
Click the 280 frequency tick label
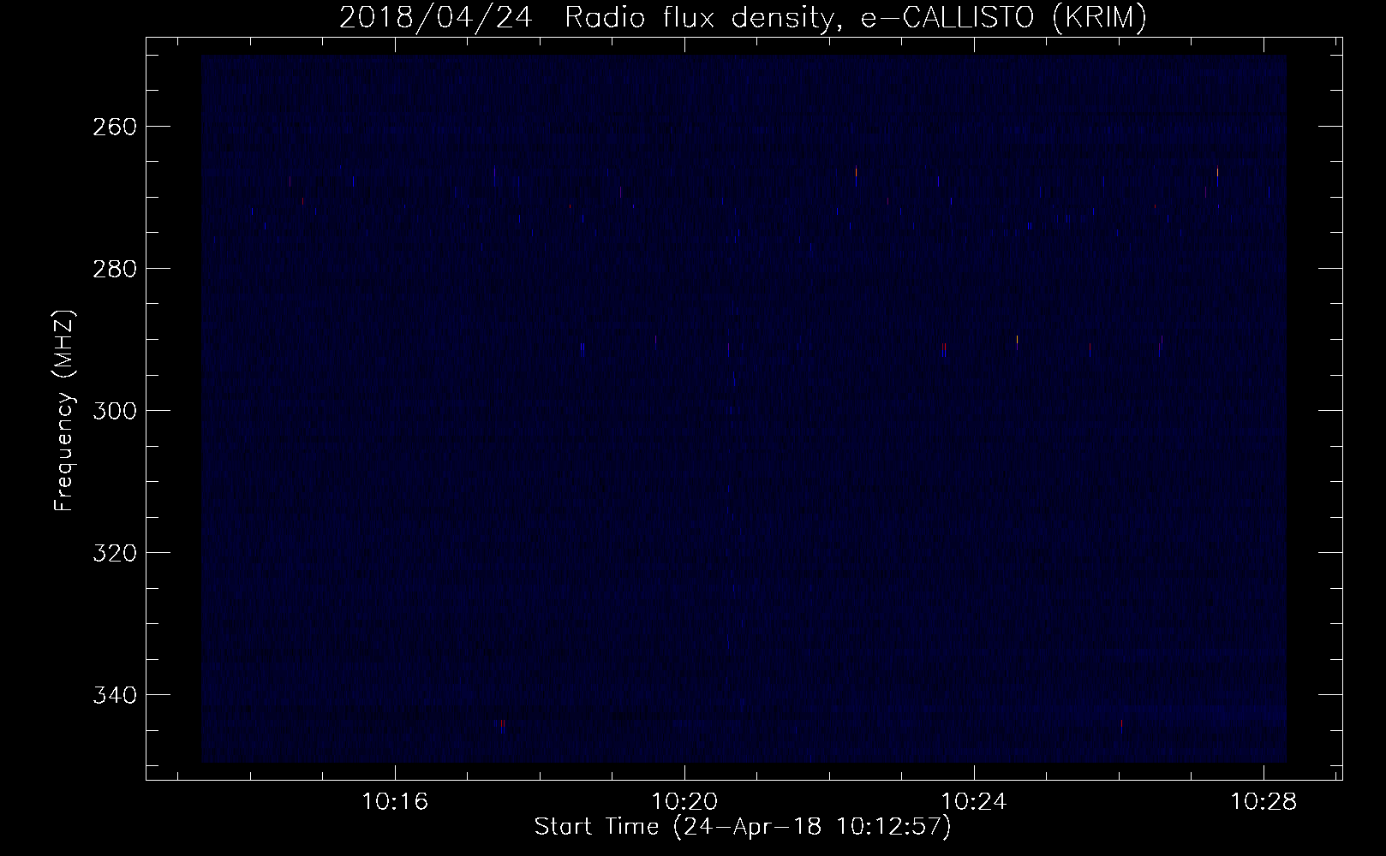pyautogui.click(x=113, y=268)
